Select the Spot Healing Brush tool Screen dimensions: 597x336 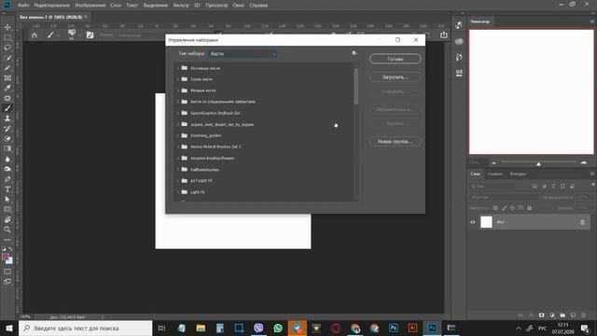[7, 98]
